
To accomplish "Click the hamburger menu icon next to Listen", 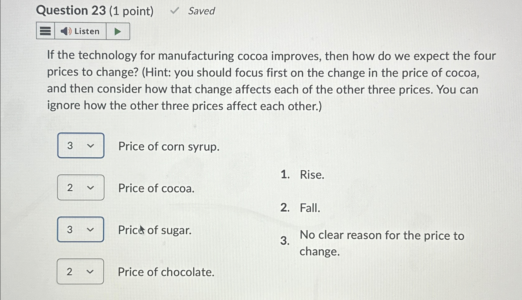I will [45, 31].
